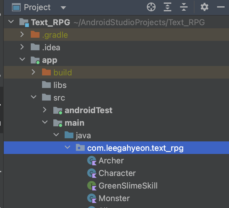Collapse the Text_RPG root node chevron
This screenshot has width=229, height=208.
[11, 22]
